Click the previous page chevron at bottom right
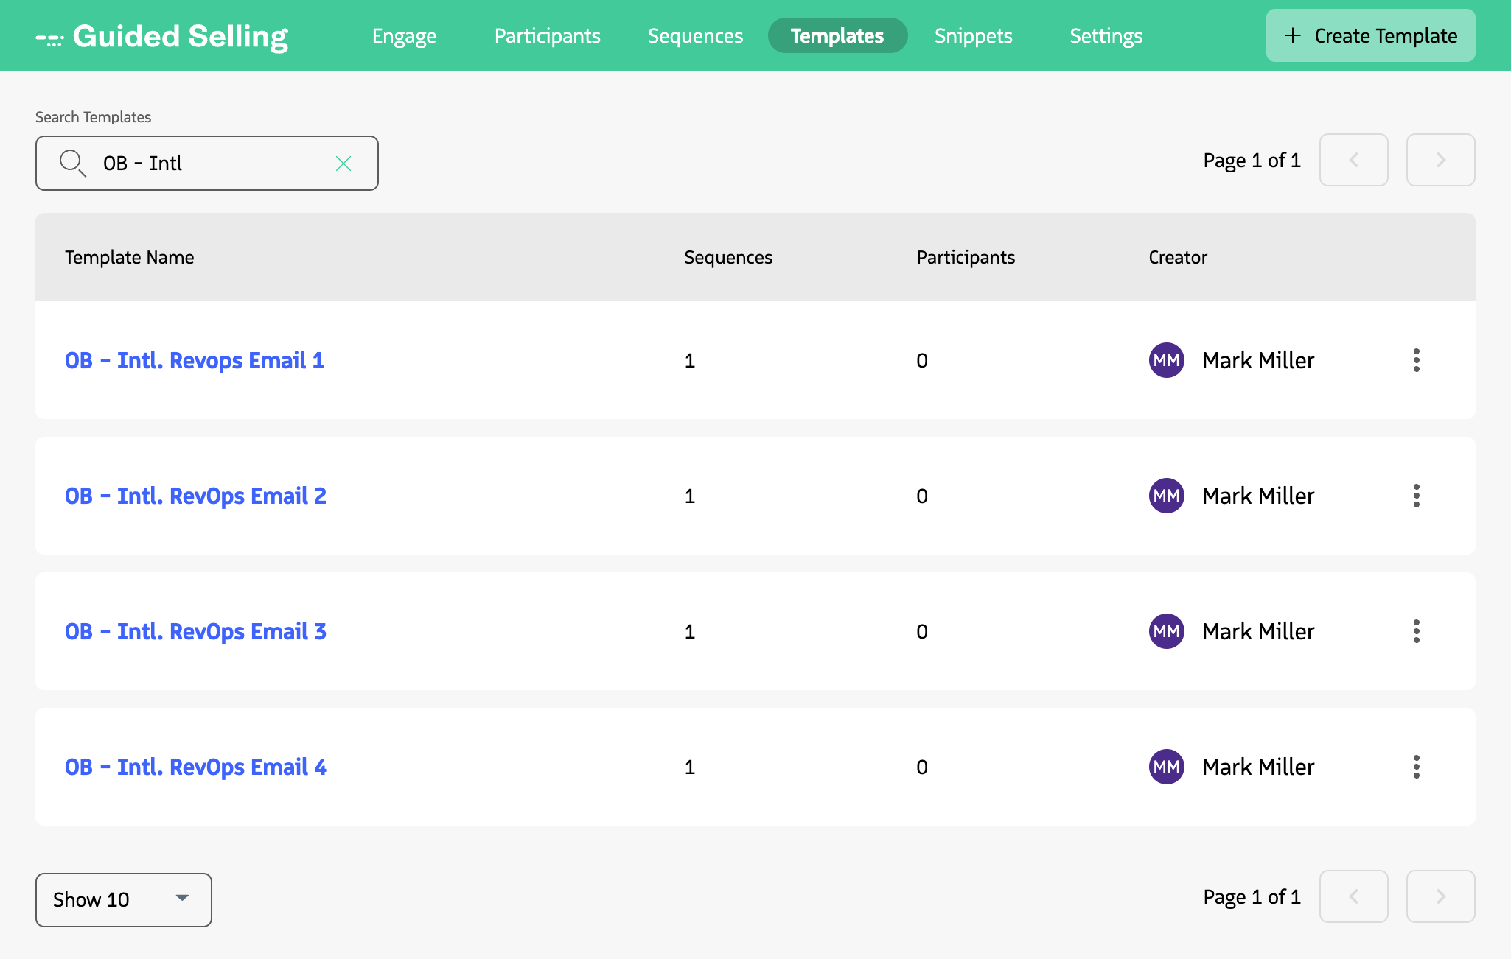 [x=1354, y=896]
